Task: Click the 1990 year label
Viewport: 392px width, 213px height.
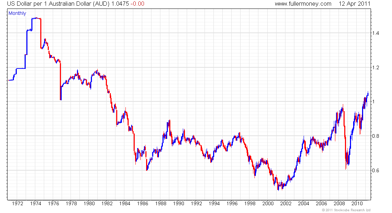Action: (179, 203)
